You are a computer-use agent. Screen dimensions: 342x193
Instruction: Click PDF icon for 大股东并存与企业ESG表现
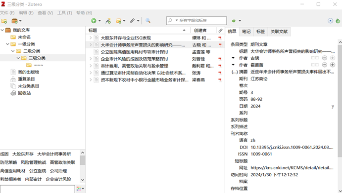click(x=220, y=38)
